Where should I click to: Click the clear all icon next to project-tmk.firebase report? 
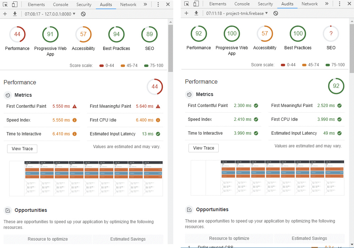276,13
